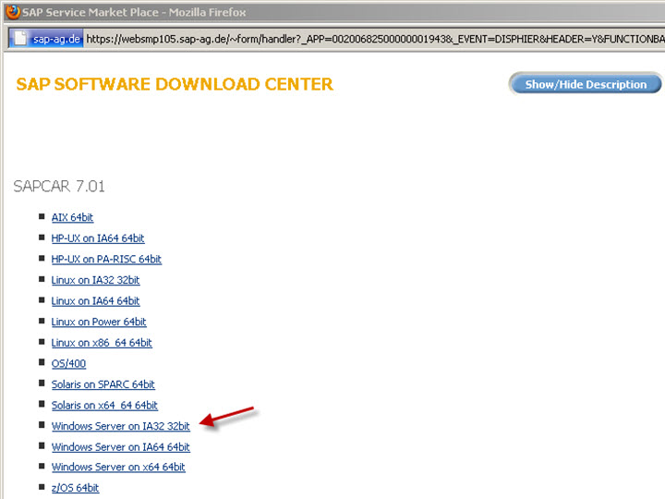This screenshot has width=665, height=499.
Task: Click the page icon in the address bar
Action: [21, 39]
